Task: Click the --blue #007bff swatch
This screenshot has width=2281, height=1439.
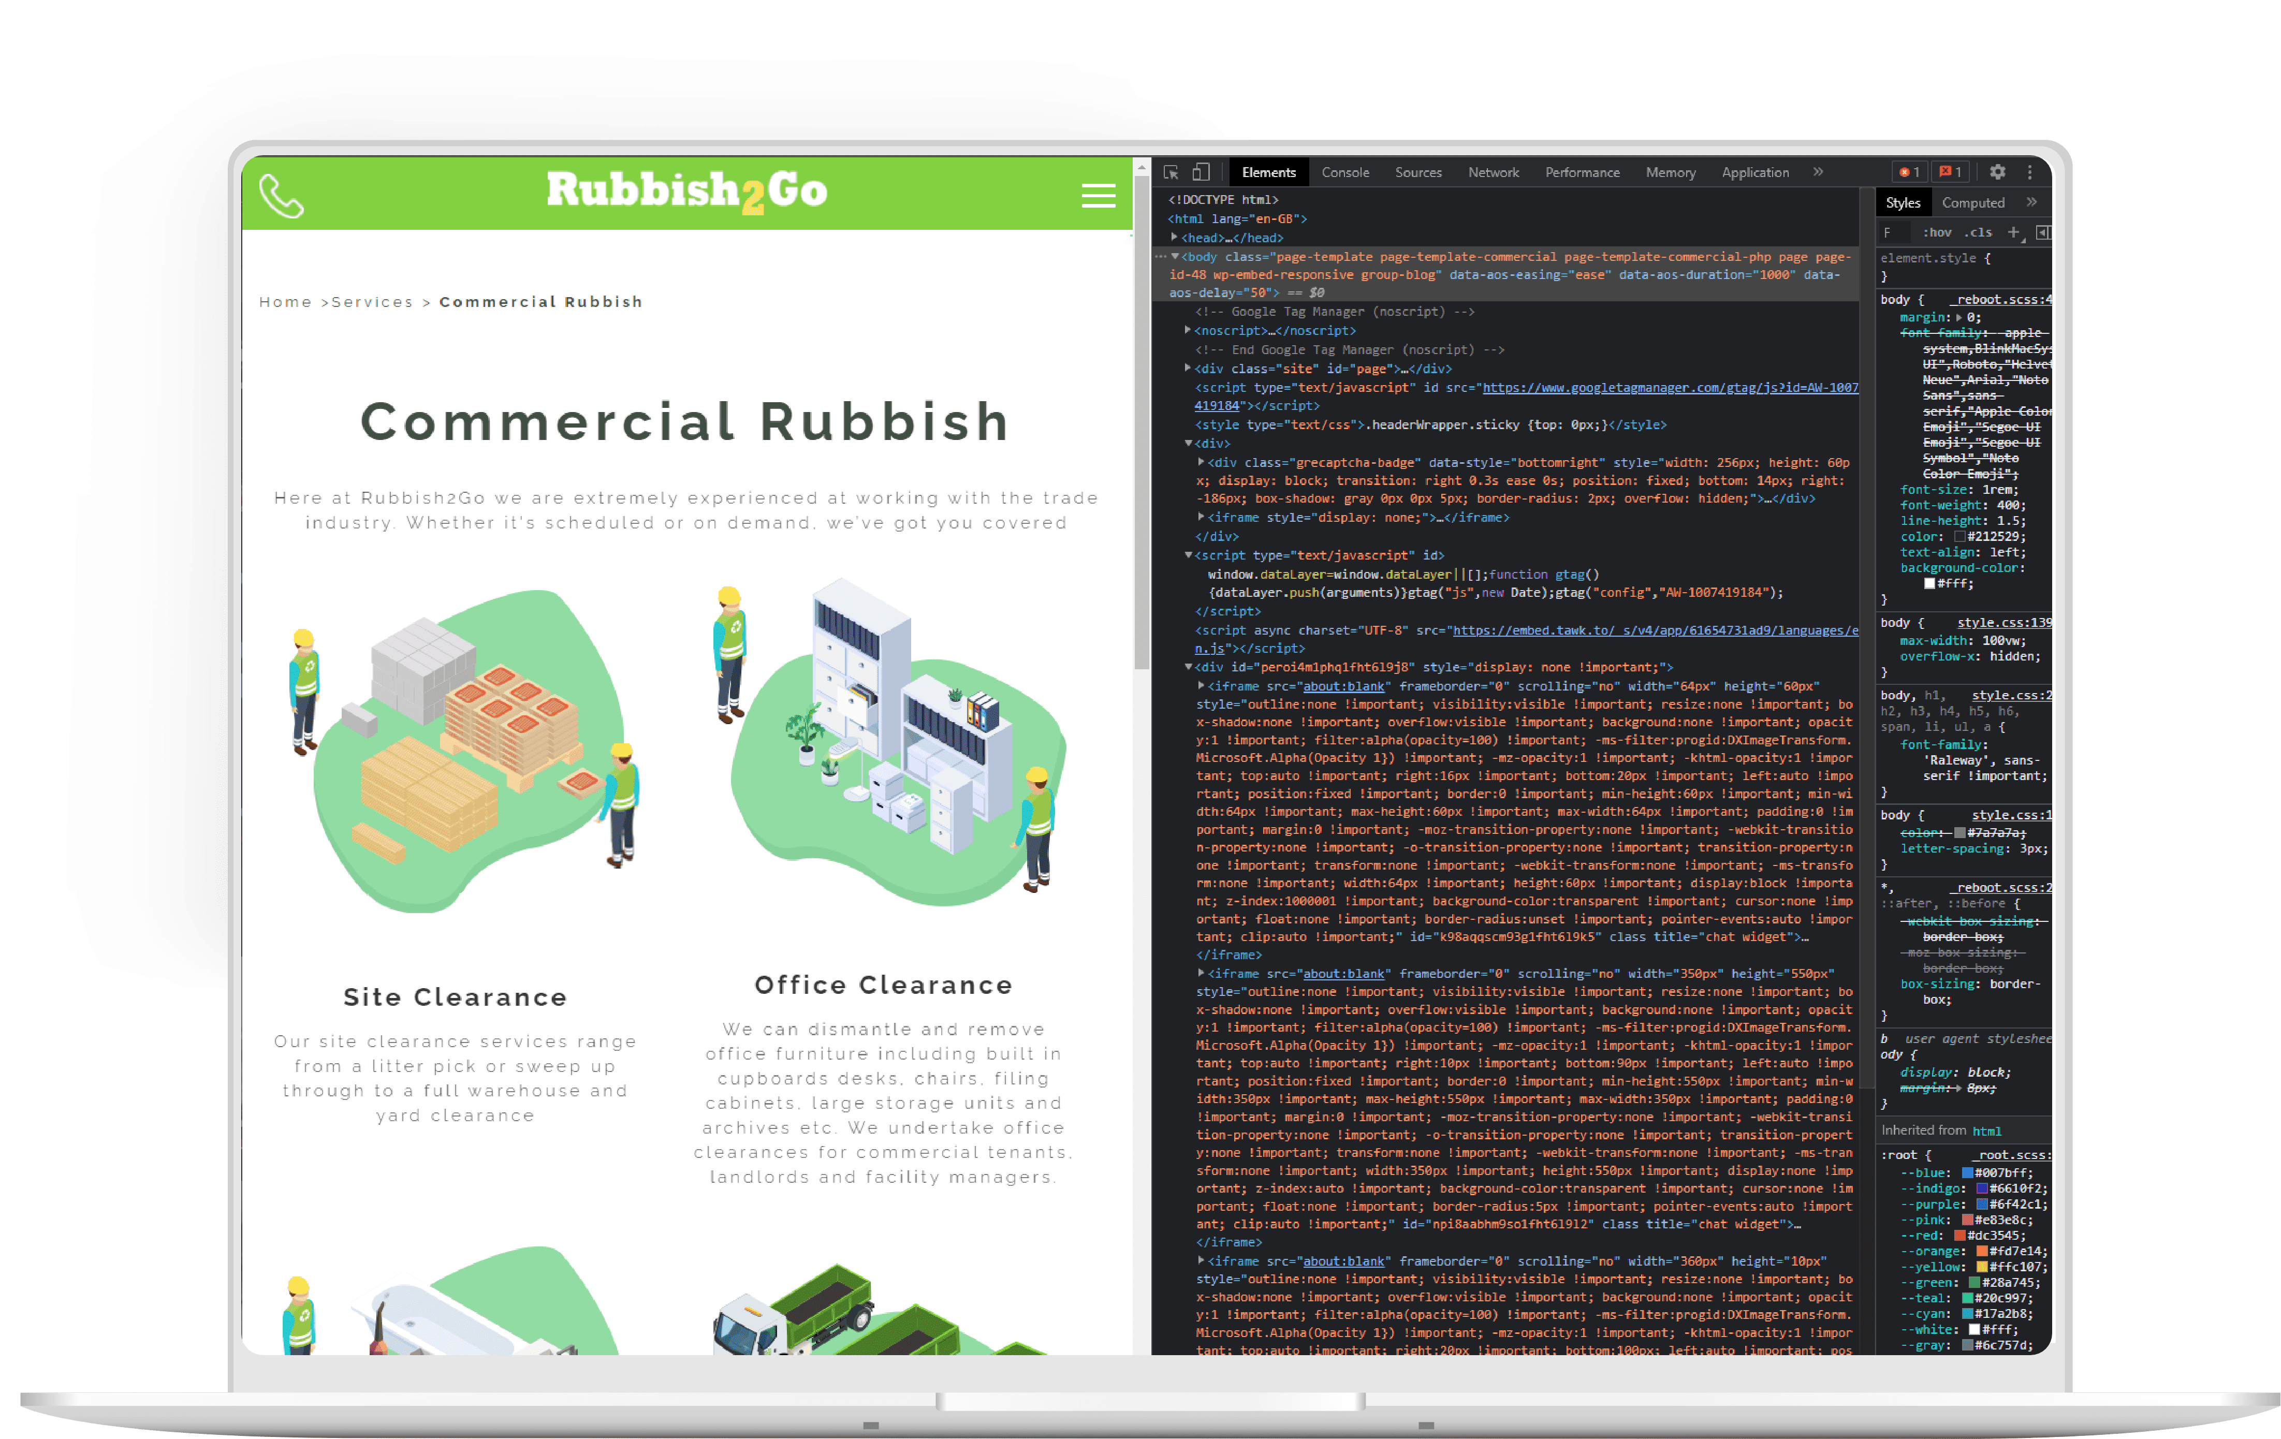Action: click(x=1967, y=1173)
